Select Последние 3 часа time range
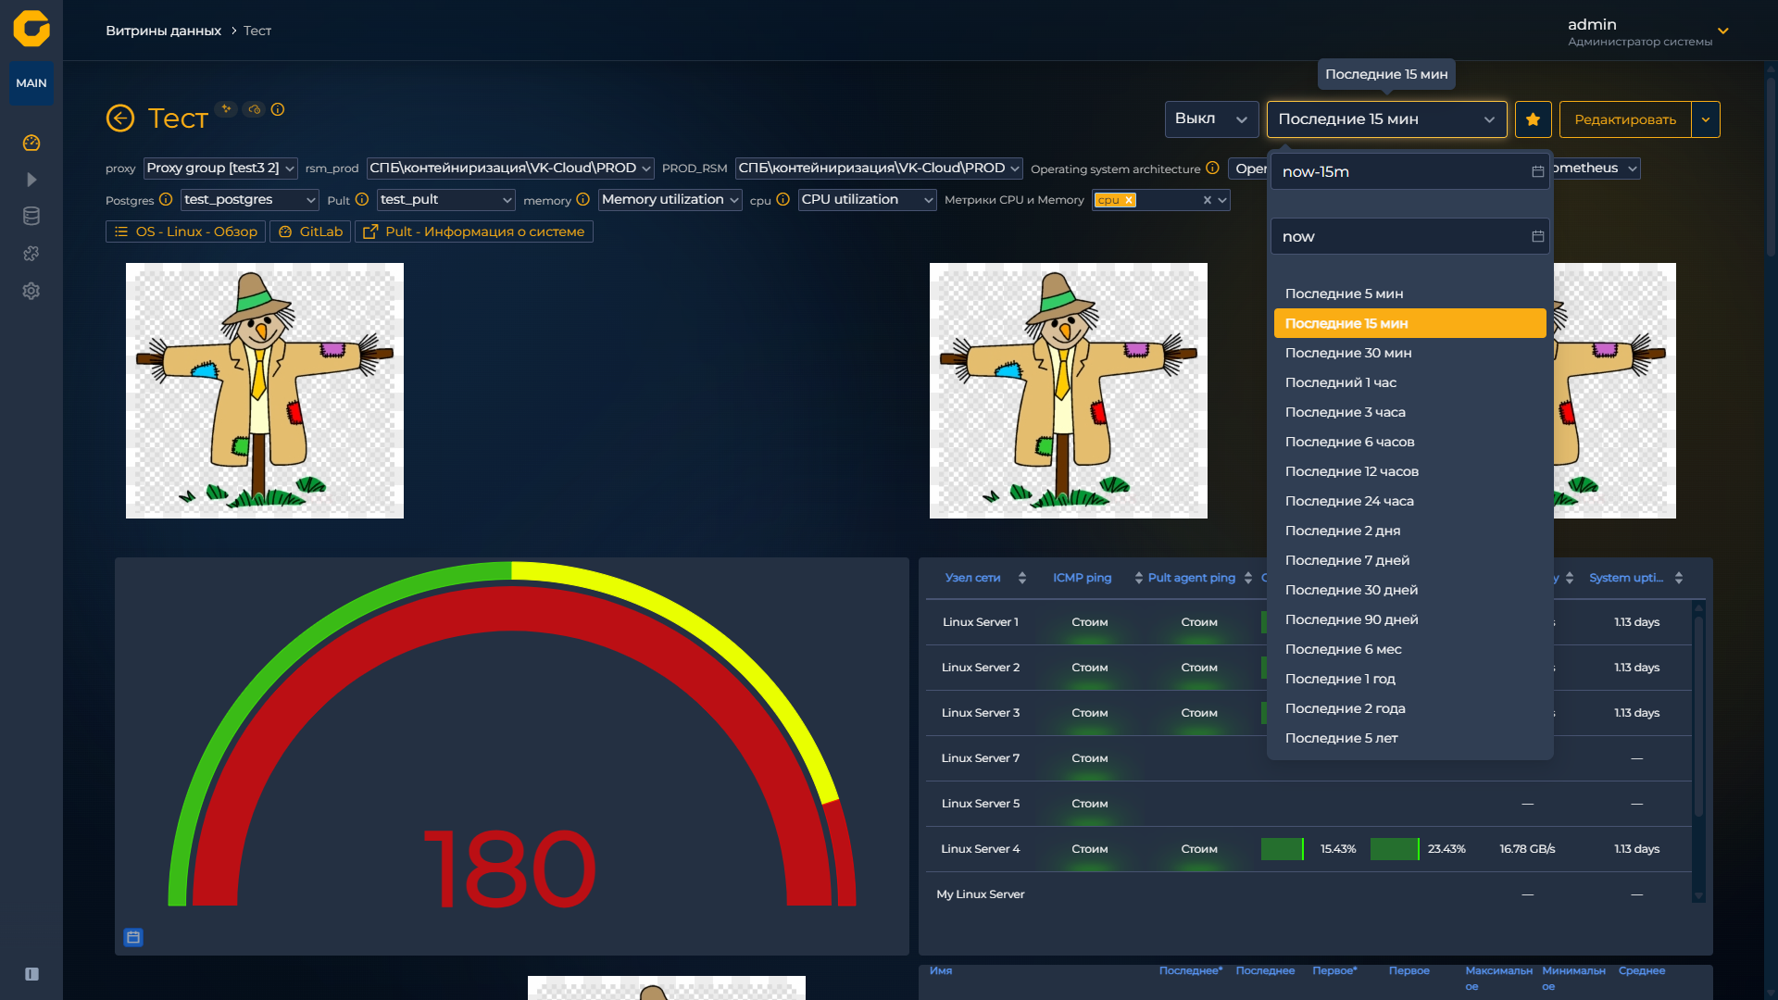This screenshot has width=1778, height=1000. coord(1409,412)
